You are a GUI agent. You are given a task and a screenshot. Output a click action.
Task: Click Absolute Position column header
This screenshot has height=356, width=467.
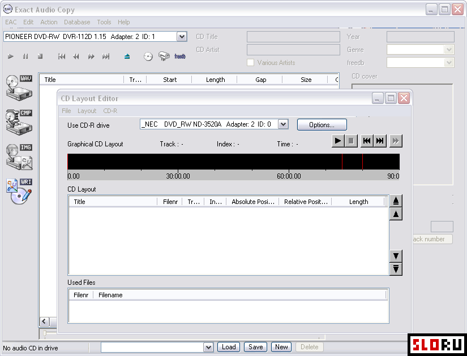pyautogui.click(x=252, y=202)
